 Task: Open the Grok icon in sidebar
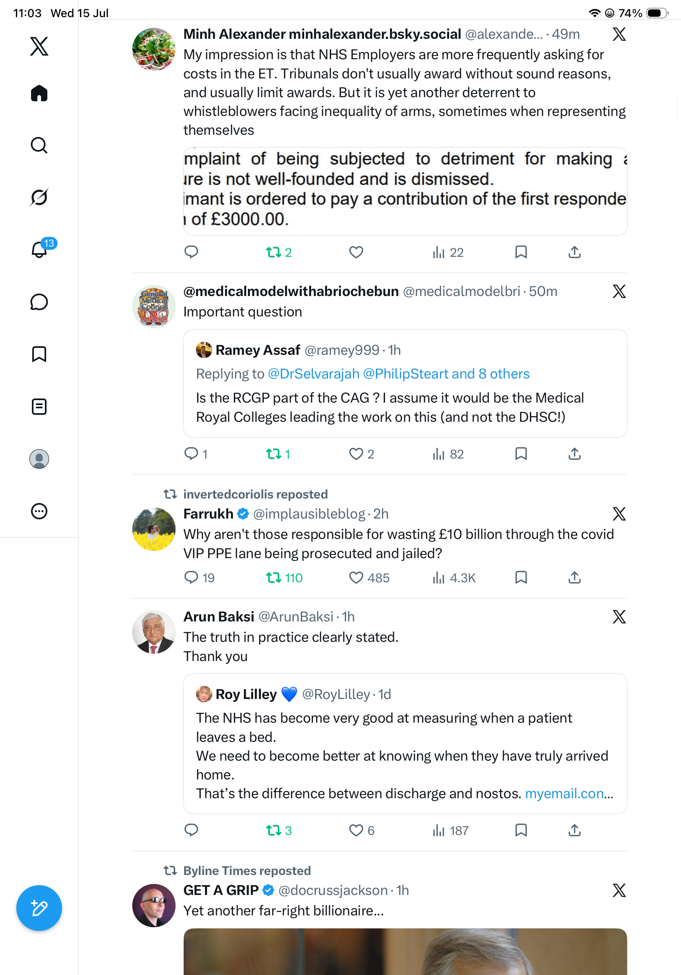point(39,198)
